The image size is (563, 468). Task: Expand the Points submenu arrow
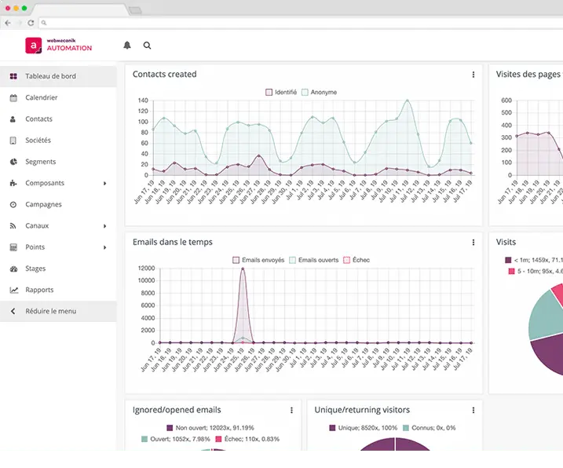click(x=105, y=247)
